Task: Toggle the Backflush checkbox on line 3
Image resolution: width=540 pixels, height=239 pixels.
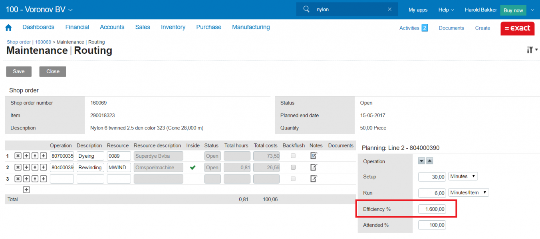Action: click(293, 179)
